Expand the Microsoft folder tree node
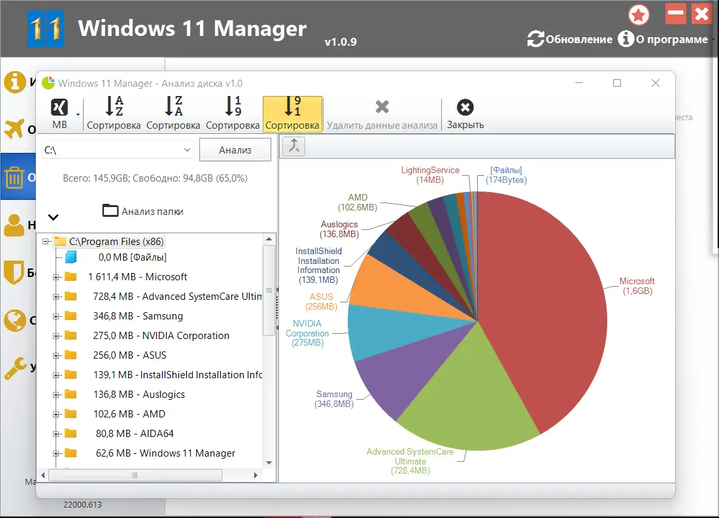This screenshot has width=719, height=518. point(56,277)
